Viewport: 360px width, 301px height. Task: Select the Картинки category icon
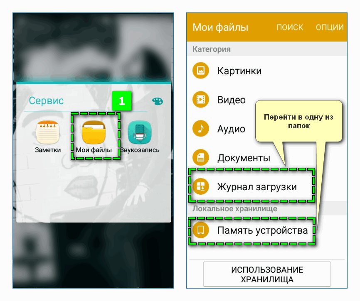pyautogui.click(x=200, y=71)
